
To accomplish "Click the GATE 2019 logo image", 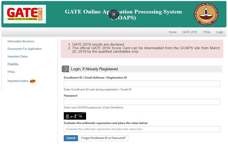I will (x=25, y=14).
